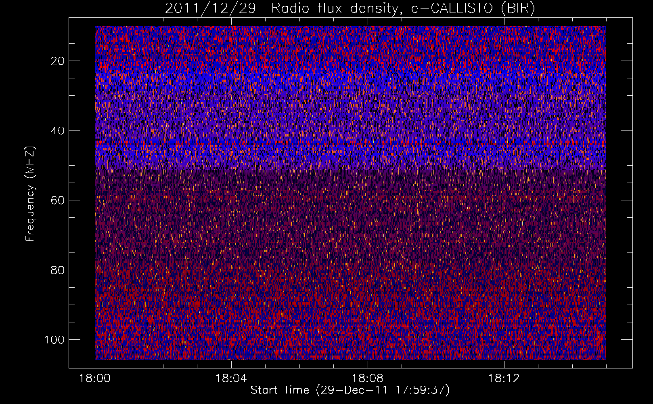This screenshot has width=653, height=404.
Task: Click the 20 MHz frequency tick label
Action: click(x=58, y=61)
